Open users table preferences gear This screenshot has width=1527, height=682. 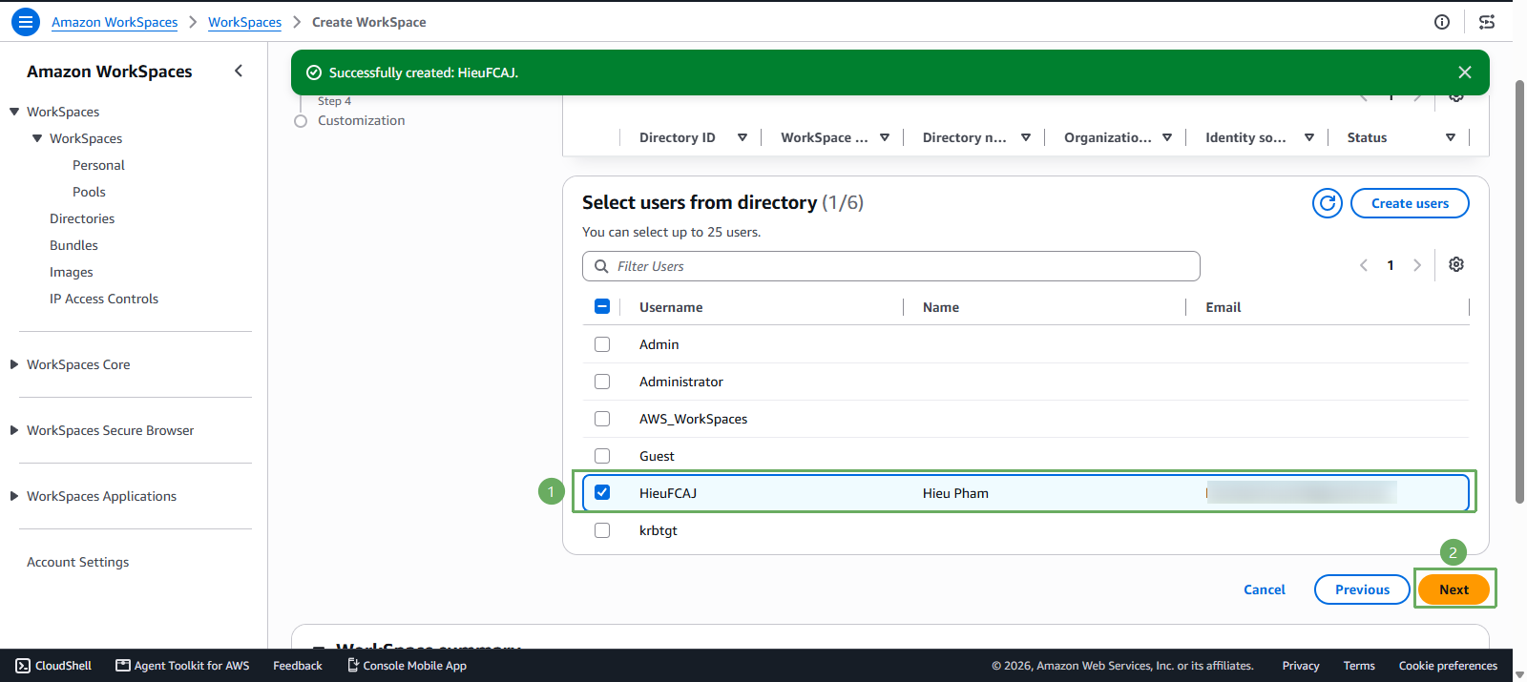click(x=1456, y=264)
